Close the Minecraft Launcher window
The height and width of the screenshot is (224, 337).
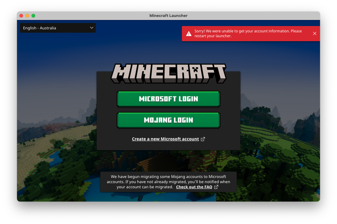pos(21,16)
